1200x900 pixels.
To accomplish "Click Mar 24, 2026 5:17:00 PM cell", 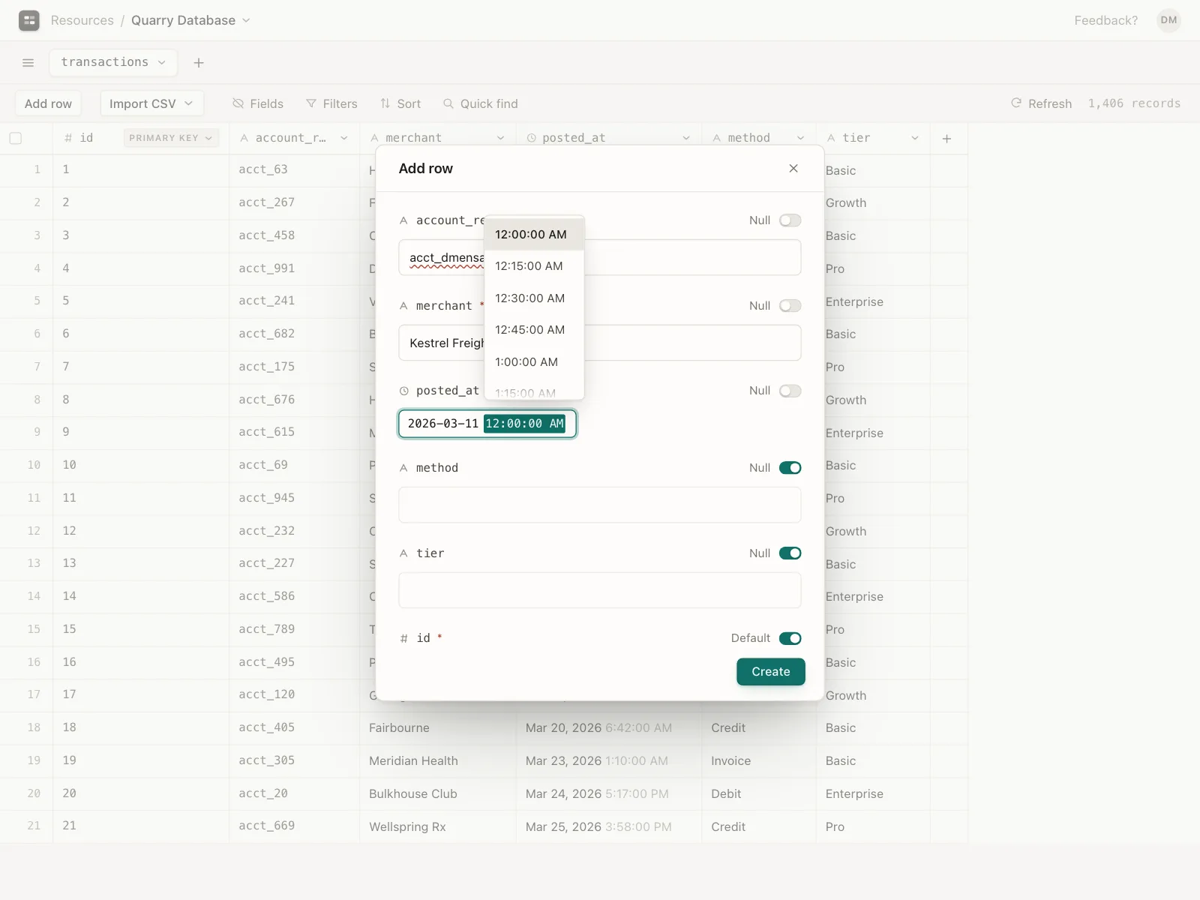I will point(609,793).
